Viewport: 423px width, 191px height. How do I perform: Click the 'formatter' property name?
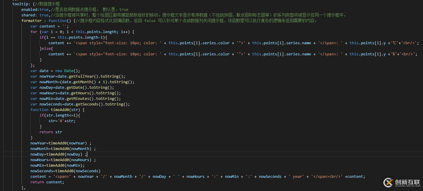pyautogui.click(x=31, y=21)
